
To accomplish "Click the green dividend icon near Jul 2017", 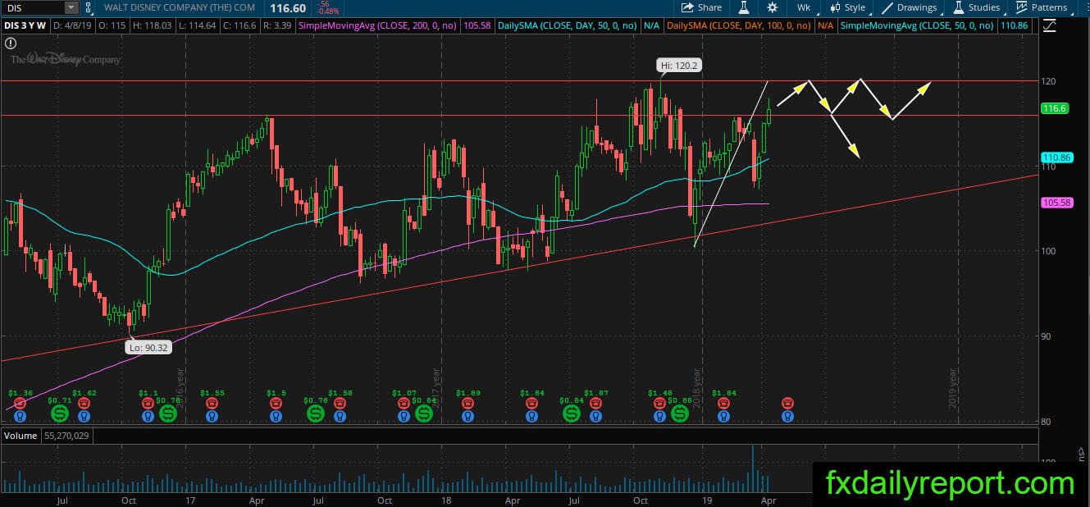I will click(x=316, y=414).
